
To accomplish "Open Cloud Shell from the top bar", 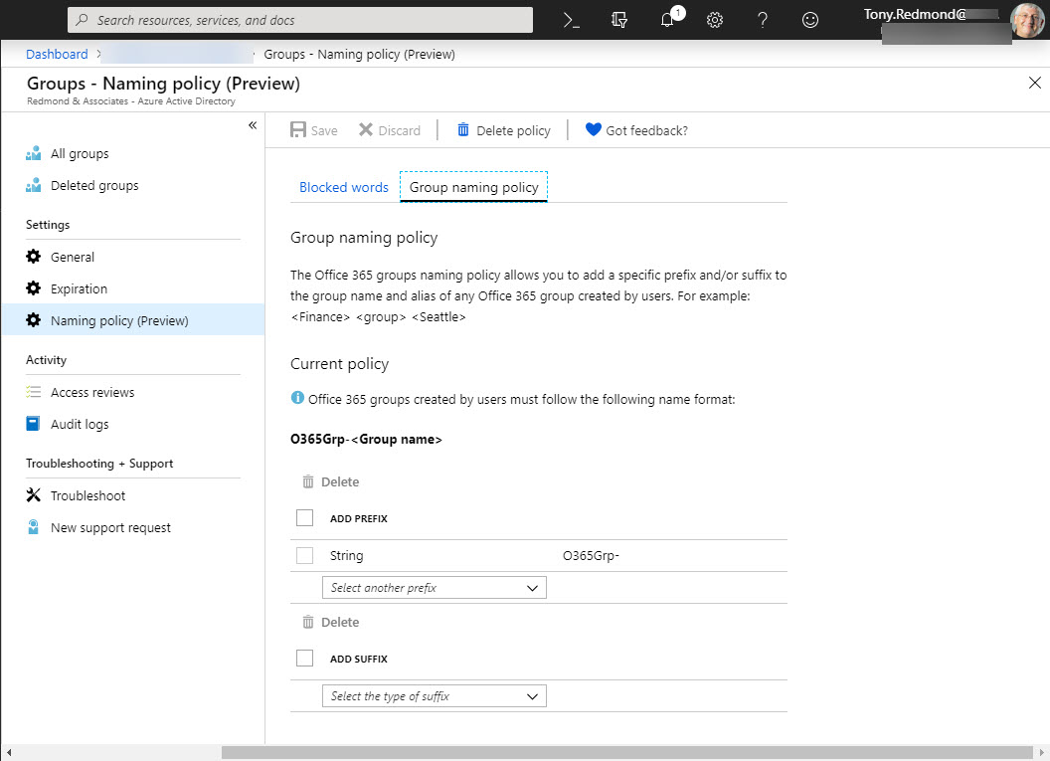I will [x=571, y=20].
